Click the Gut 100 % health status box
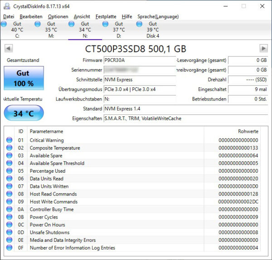The height and width of the screenshot is (260, 272). point(24,78)
